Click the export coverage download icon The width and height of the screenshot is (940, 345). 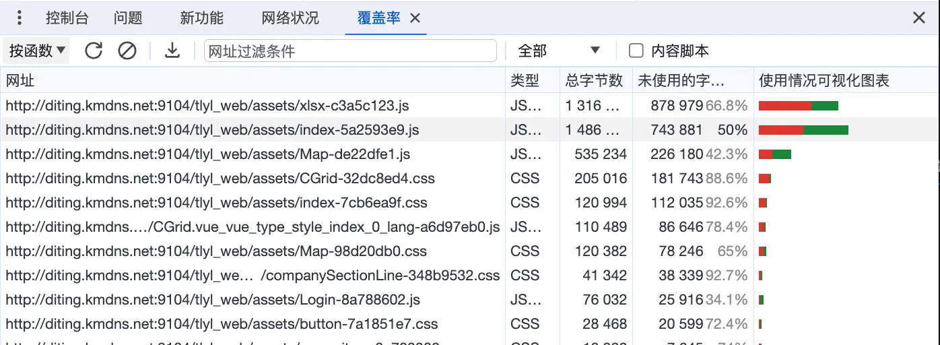[172, 51]
